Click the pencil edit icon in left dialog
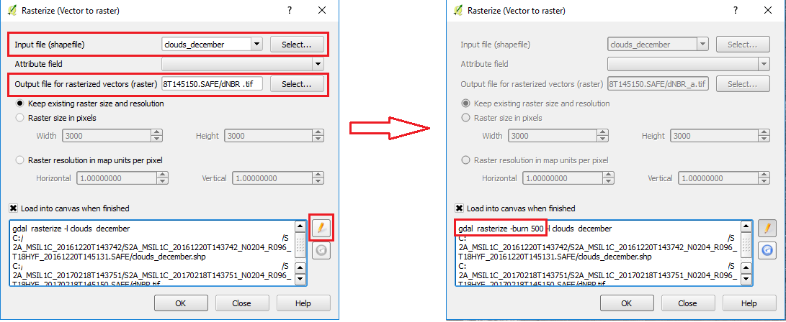 [x=321, y=228]
